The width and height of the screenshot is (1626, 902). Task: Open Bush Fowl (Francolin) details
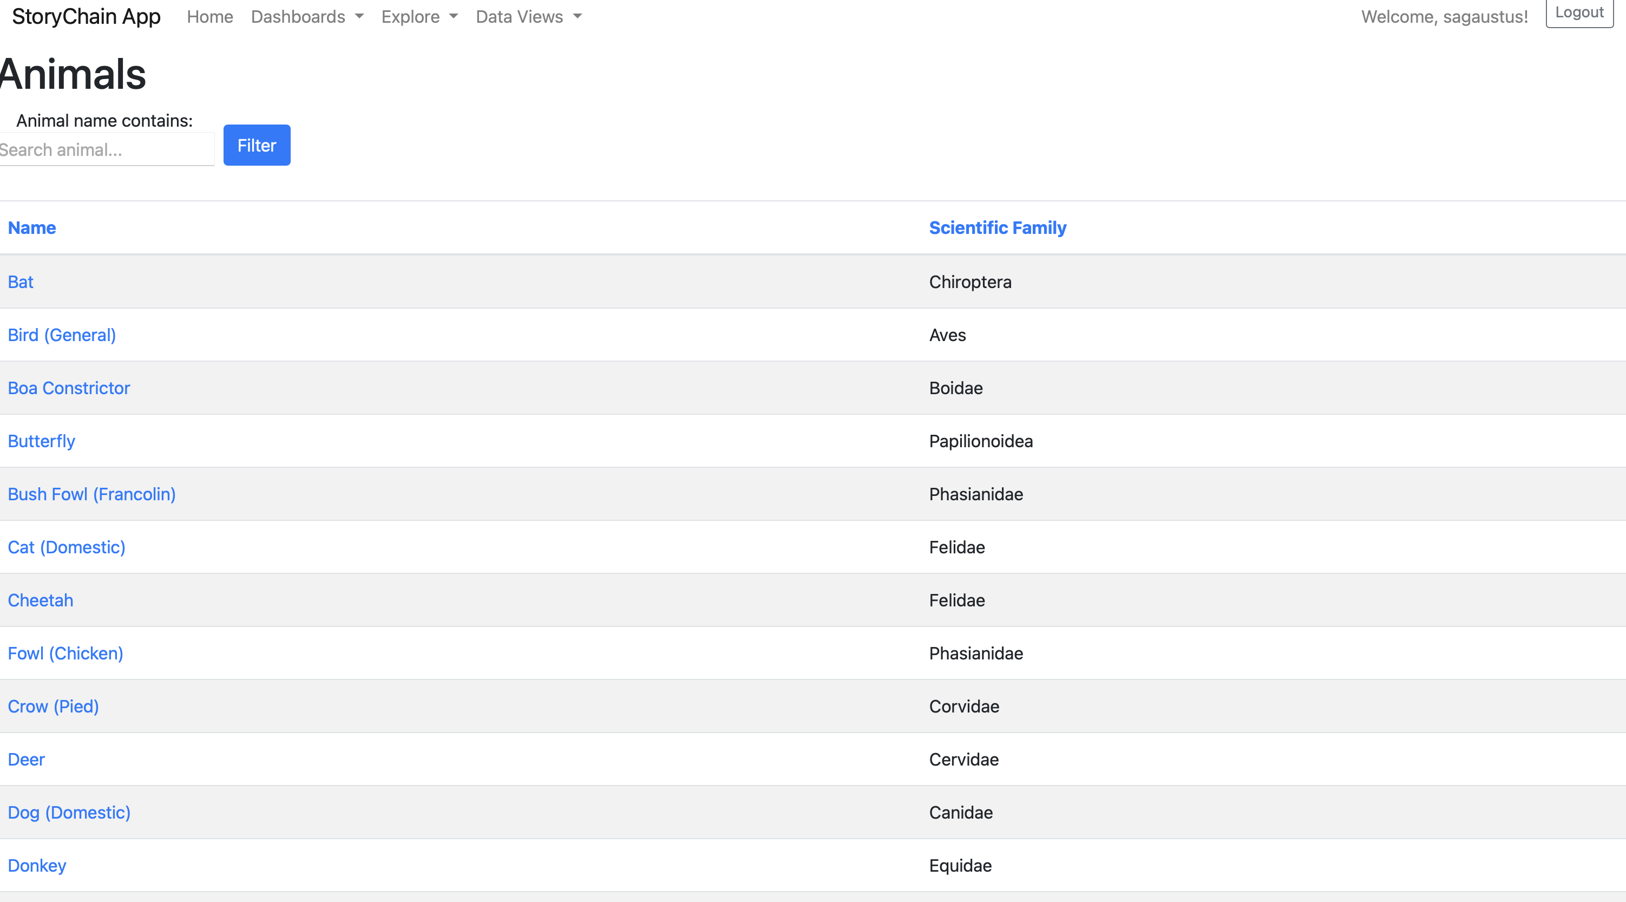(91, 494)
